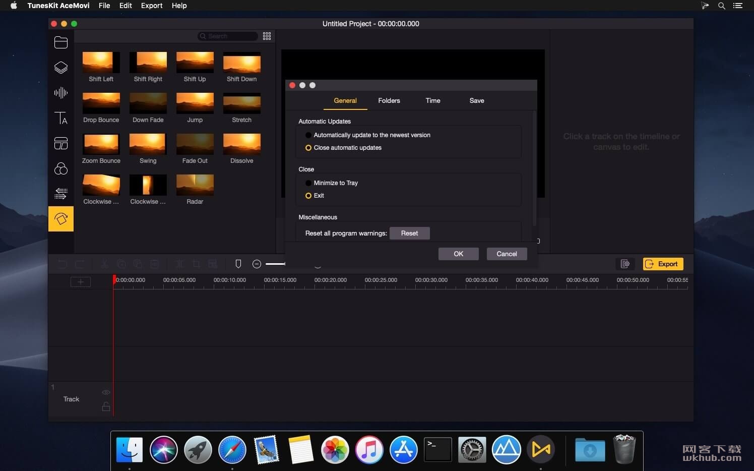Click the 00:00:10.000 mark on ruler
This screenshot has height=471, width=754.
click(x=229, y=280)
